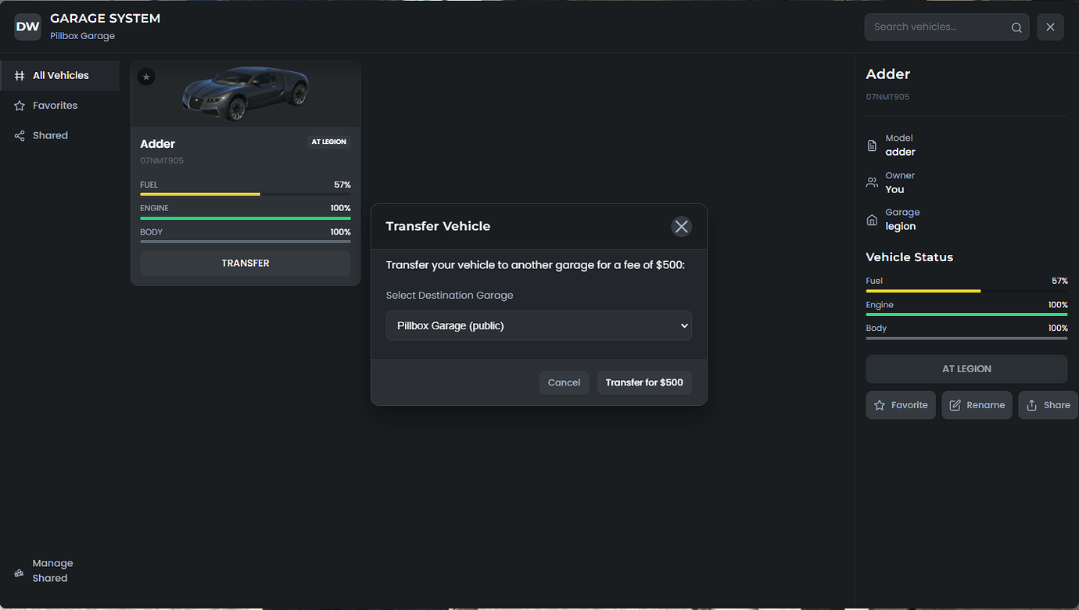1079x610 pixels.
Task: Click the owner icon beside You
Action: (872, 181)
